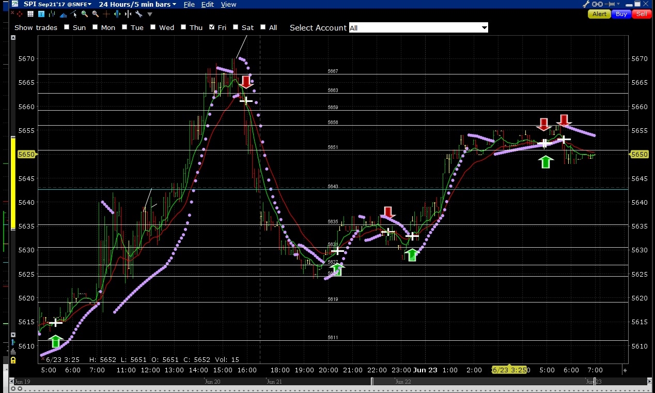Click the bottom scrollbar left arrow
The width and height of the screenshot is (655, 393).
12,381
